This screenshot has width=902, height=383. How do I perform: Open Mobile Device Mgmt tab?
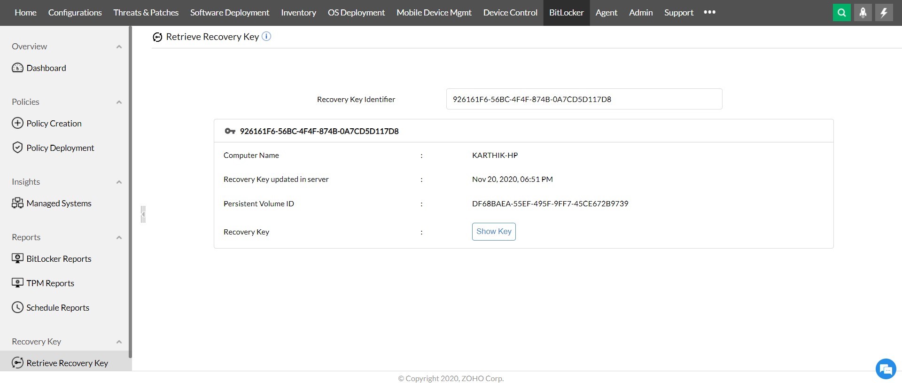click(x=434, y=13)
